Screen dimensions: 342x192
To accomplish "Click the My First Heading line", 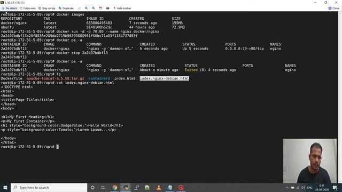I will tap(27, 117).
